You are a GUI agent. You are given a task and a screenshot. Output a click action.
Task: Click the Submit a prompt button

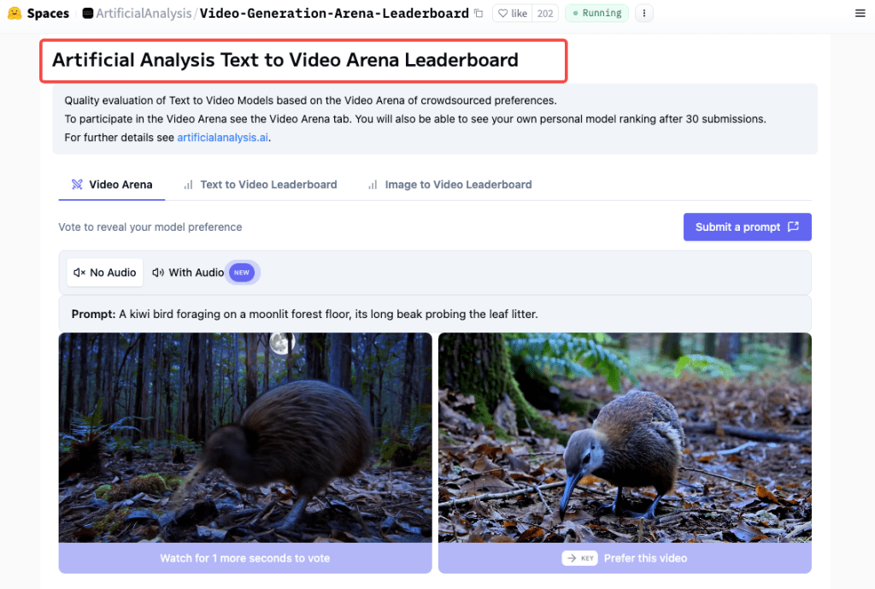click(x=747, y=227)
